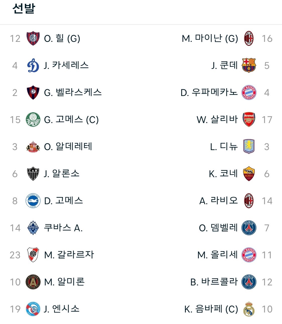Screen dimensions: 282x324
Task: Click the Strasbourg crest next to J. 엔시소
Action: [33, 309]
